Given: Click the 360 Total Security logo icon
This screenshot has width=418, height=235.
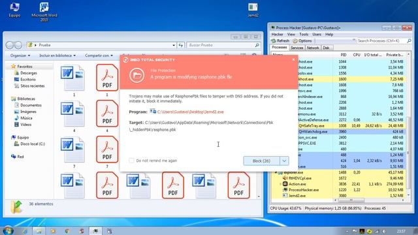Looking at the screenshot, I should click(126, 60).
